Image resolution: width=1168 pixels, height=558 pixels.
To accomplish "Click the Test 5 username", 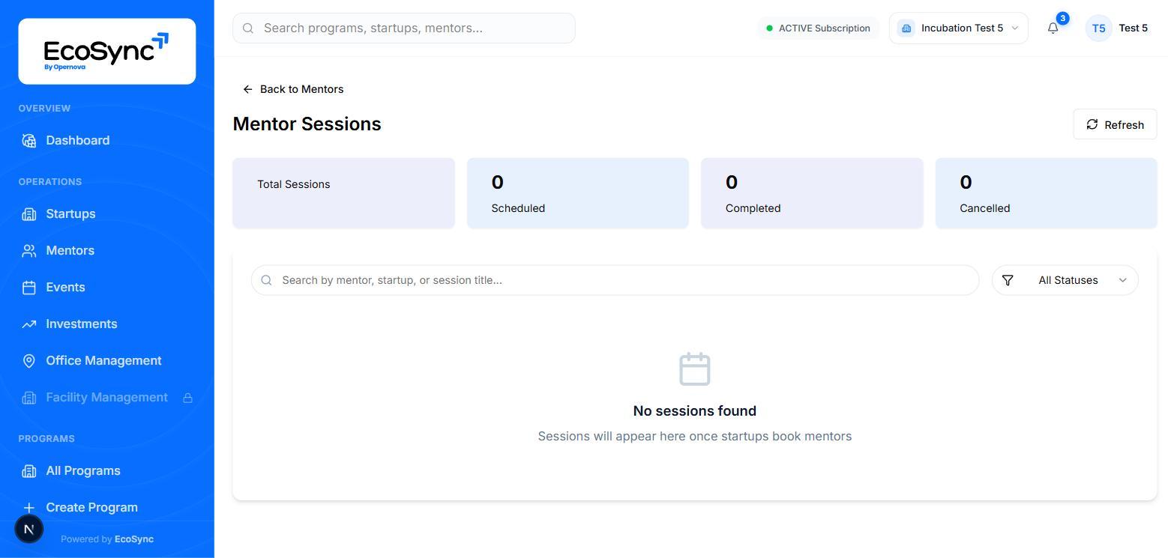I will point(1134,28).
